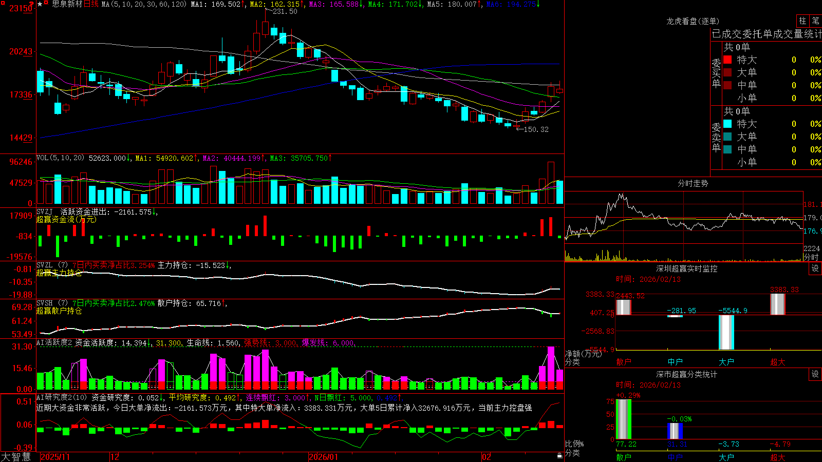Click the 150.32 low price marker

(x=536, y=129)
